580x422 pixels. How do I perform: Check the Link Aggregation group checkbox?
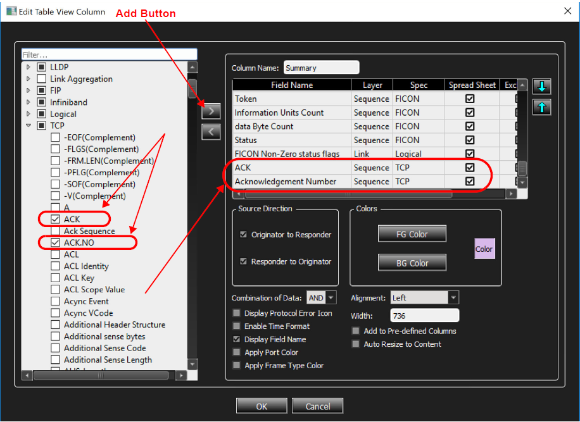pos(41,78)
